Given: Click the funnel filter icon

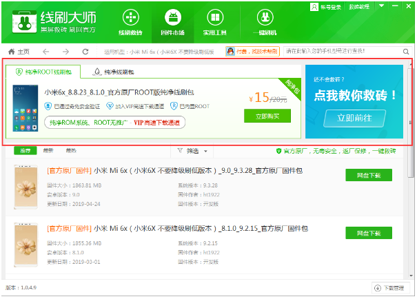Looking at the screenshot, I should point(180,151).
